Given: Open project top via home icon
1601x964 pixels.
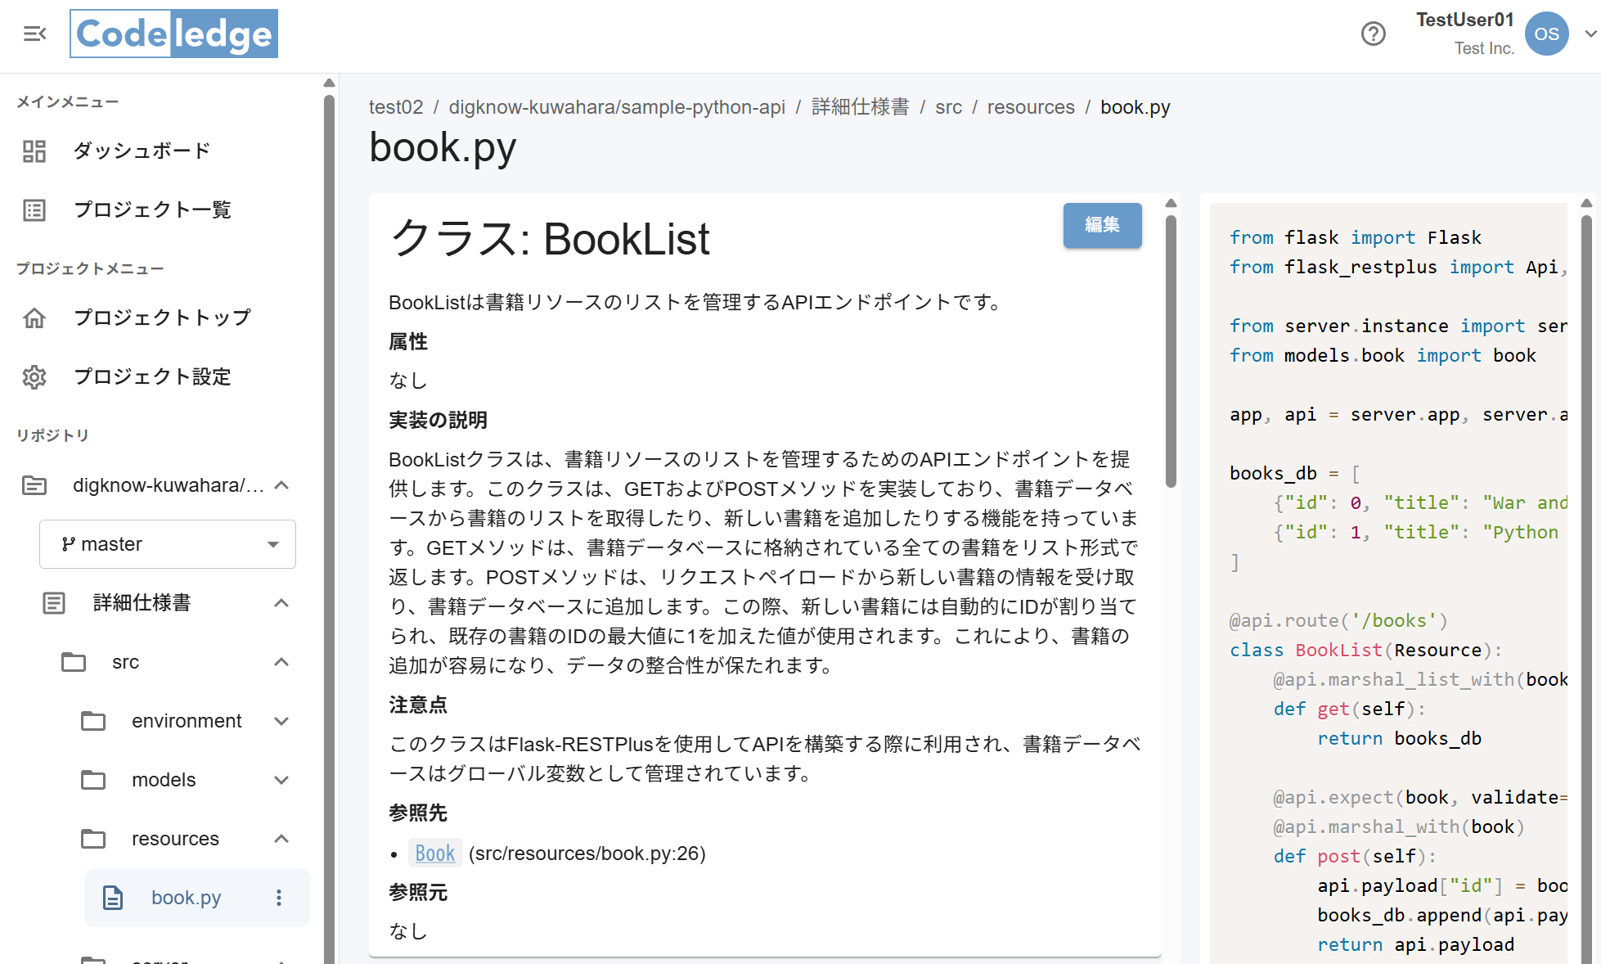Looking at the screenshot, I should pyautogui.click(x=34, y=318).
